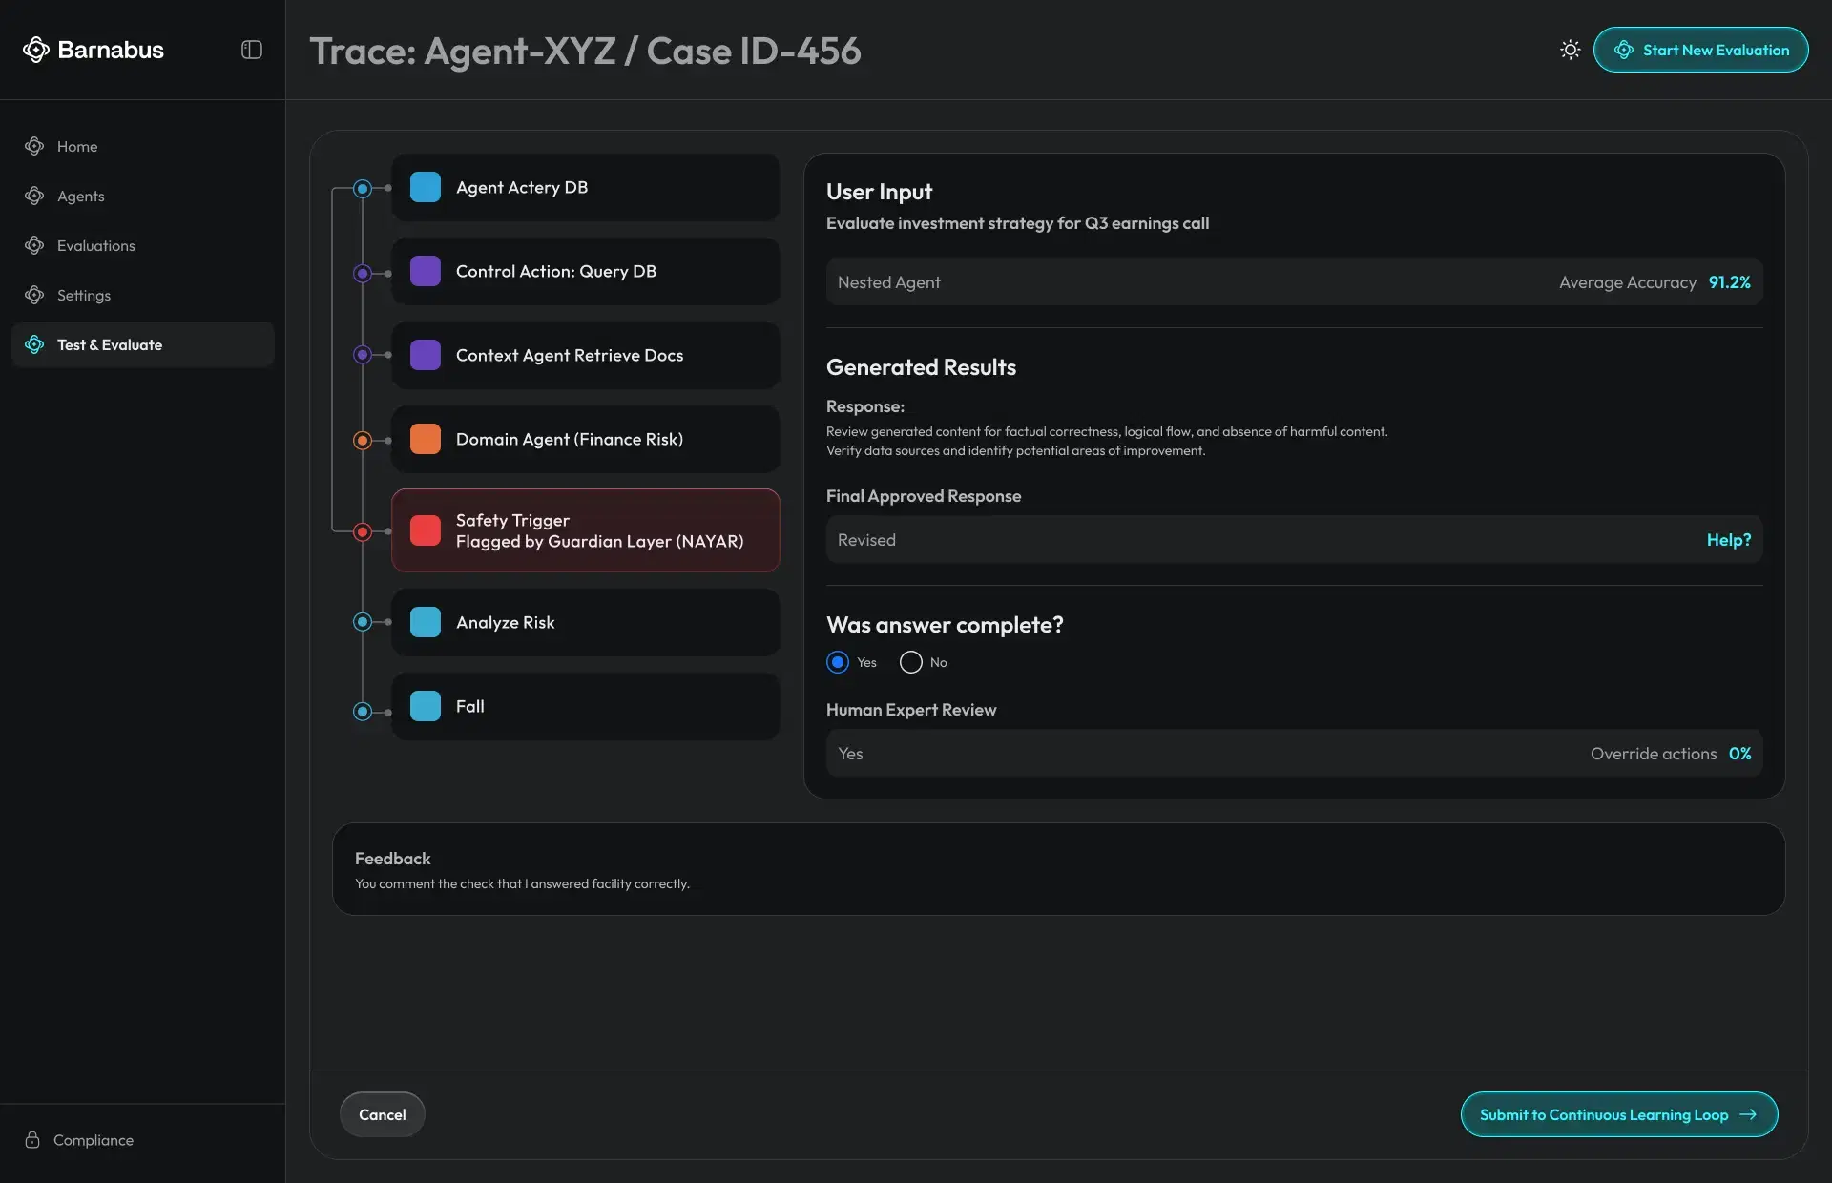Collapse the sidebar panel icon
The image size is (1832, 1183).
pos(252,50)
